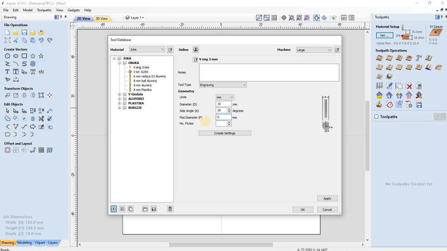Select the Draw Rectangle tool

pos(24,56)
